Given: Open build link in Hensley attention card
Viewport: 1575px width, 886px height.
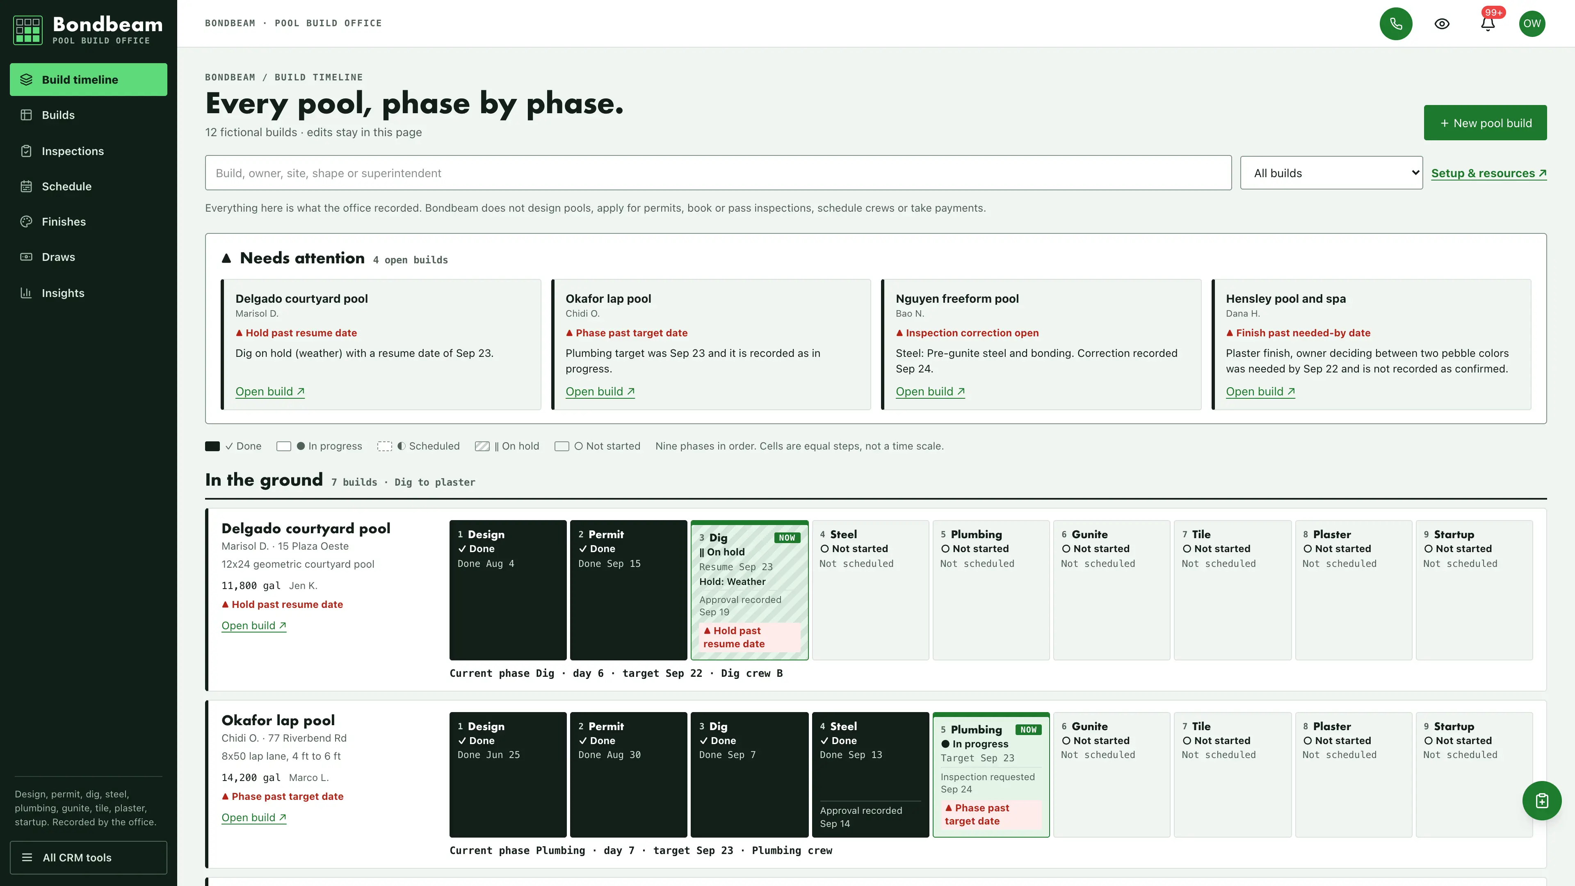Looking at the screenshot, I should tap(1260, 391).
